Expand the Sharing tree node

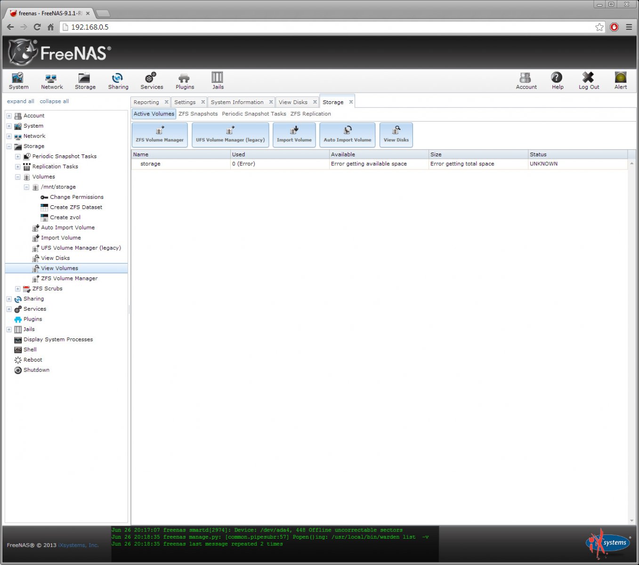pos(9,299)
